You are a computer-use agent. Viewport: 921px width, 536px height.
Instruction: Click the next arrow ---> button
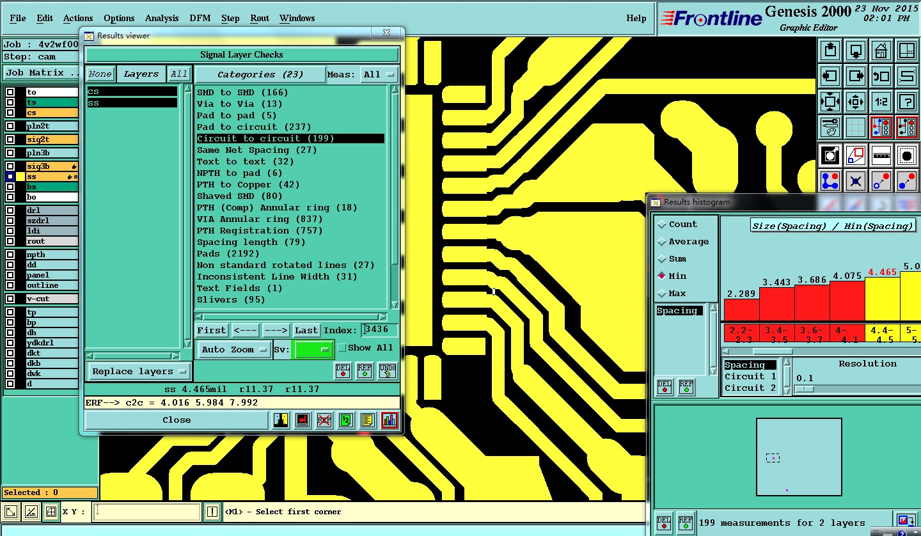pyautogui.click(x=276, y=330)
